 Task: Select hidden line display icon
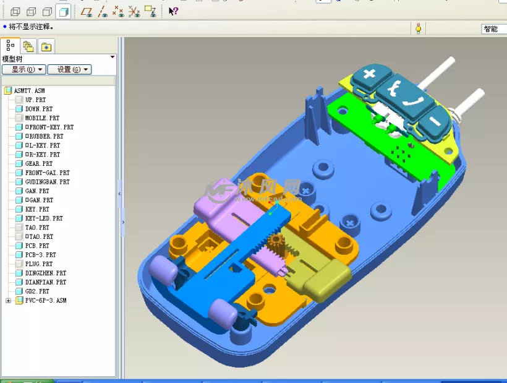click(31, 12)
